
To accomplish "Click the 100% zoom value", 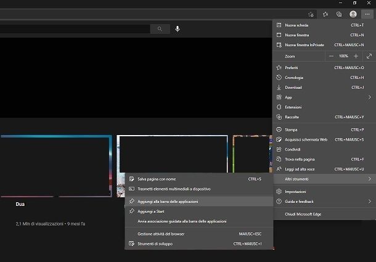I will (343, 56).
